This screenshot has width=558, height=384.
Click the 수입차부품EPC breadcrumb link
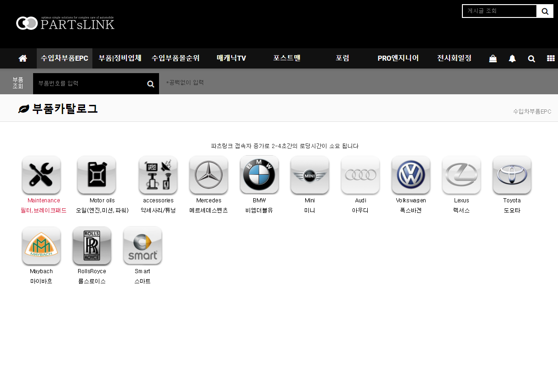(532, 111)
